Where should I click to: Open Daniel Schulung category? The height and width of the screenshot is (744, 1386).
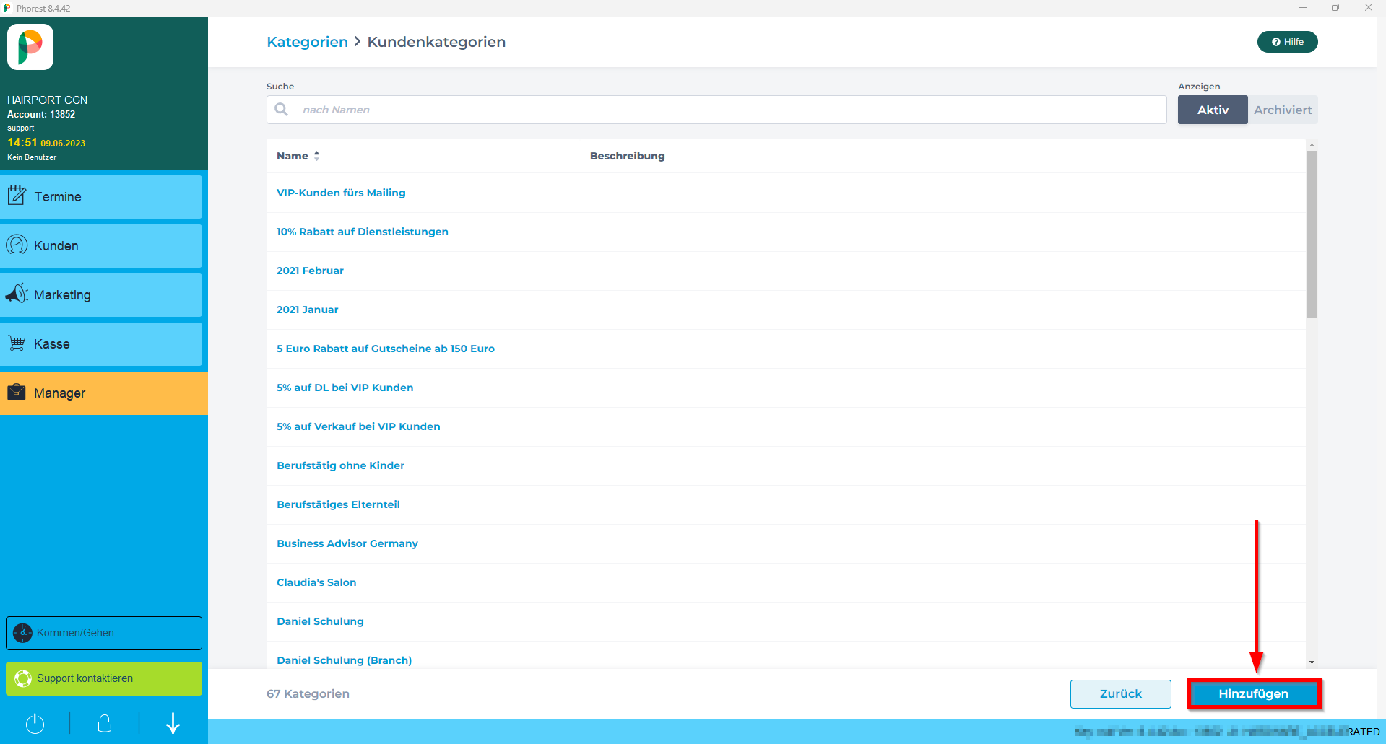(320, 621)
